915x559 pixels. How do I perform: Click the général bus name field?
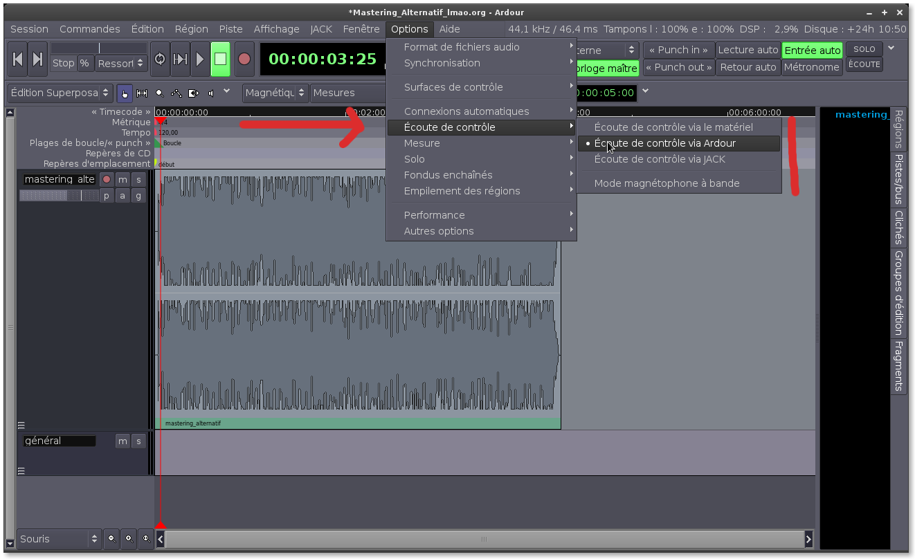click(x=59, y=441)
